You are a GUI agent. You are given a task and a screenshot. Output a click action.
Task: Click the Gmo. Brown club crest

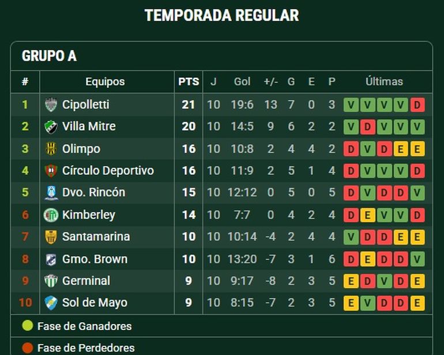(51, 259)
